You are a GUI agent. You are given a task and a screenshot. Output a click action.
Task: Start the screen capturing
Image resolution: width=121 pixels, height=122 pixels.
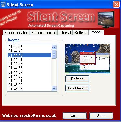pyautogui.click(x=101, y=116)
